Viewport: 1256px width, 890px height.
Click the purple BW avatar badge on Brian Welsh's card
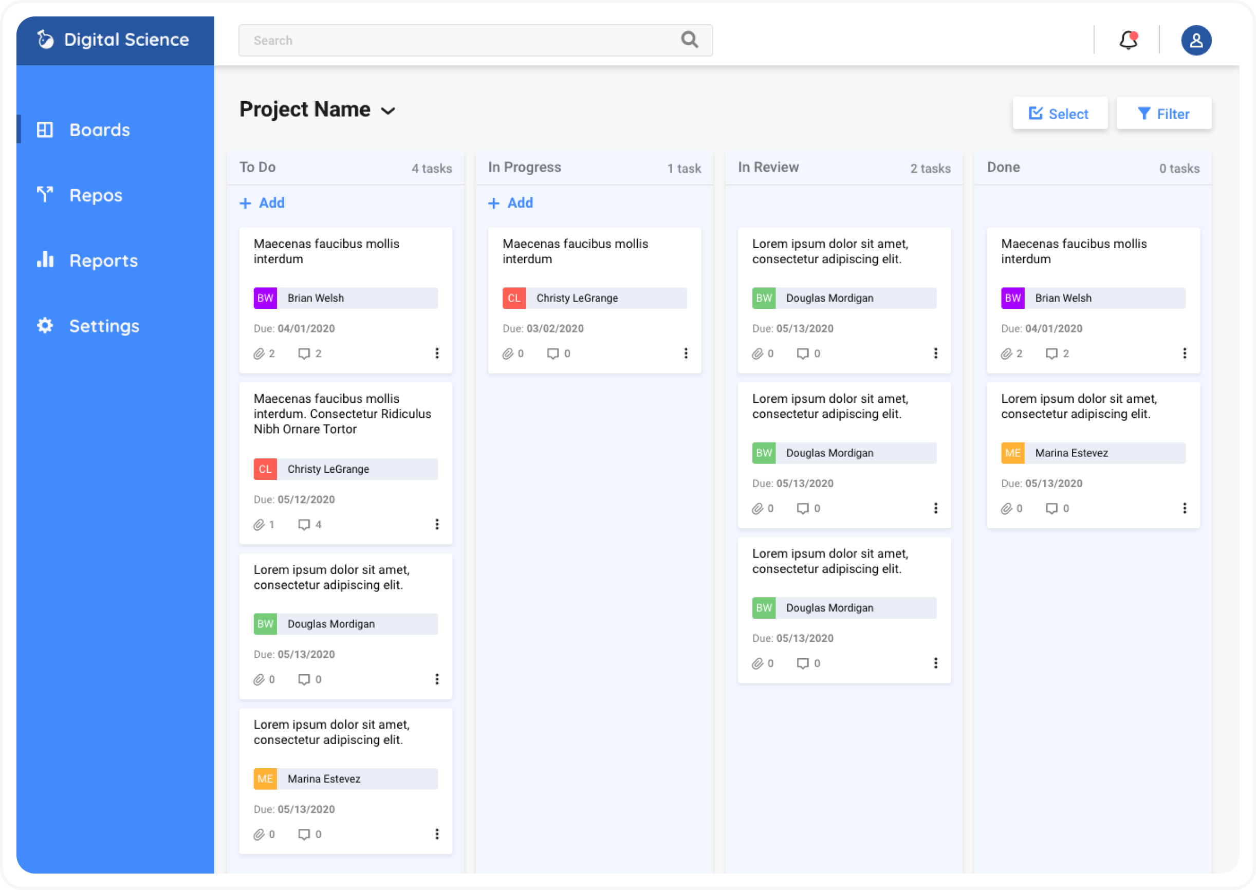(x=265, y=298)
